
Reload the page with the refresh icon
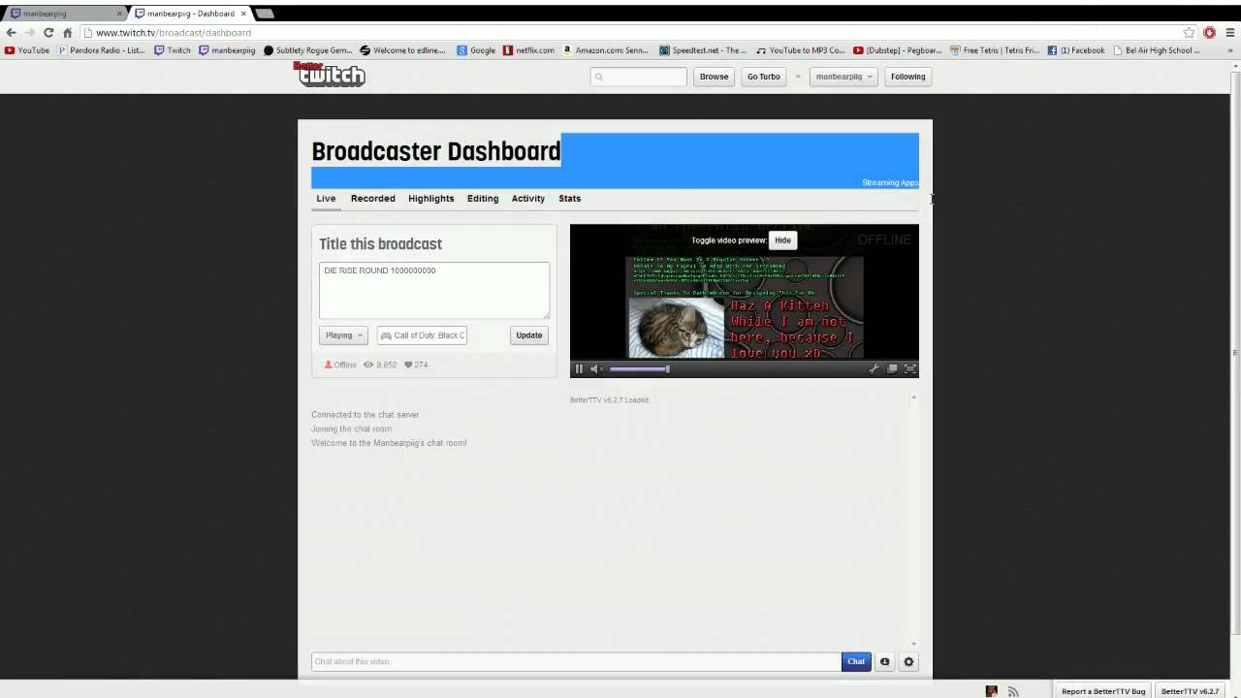(48, 32)
